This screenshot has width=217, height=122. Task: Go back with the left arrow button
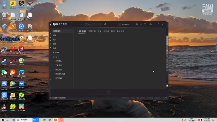[78, 24]
